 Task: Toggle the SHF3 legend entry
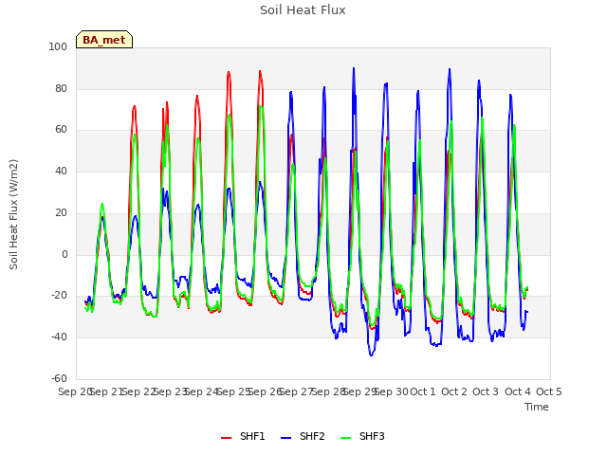pyautogui.click(x=362, y=436)
